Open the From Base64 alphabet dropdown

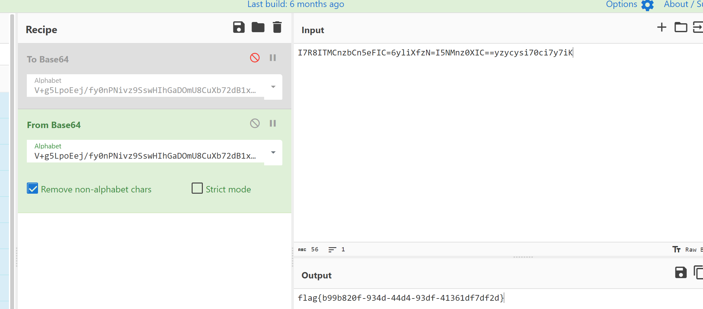click(273, 152)
